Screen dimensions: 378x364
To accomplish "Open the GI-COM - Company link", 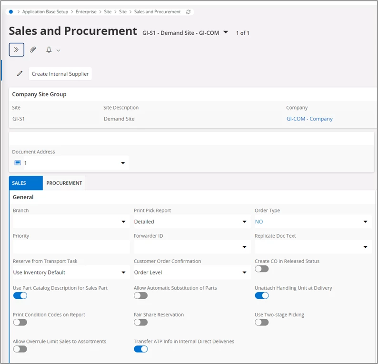I will tap(309, 119).
